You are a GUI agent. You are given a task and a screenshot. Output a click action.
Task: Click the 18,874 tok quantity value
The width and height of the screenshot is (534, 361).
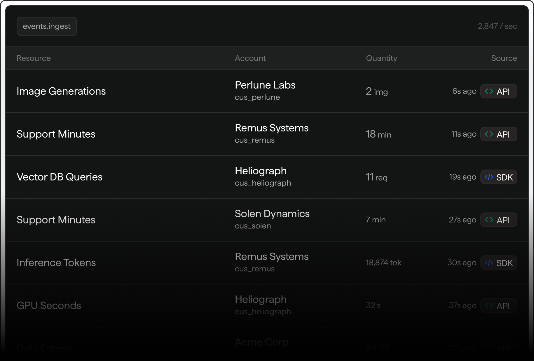[383, 263]
